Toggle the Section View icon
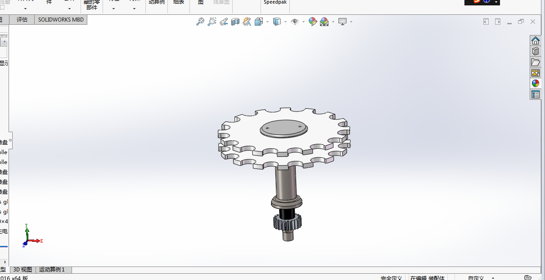The height and width of the screenshot is (280, 545). (x=235, y=22)
